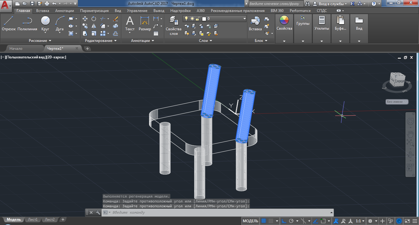This screenshot has height=225, width=419.
Task: Expand the Рисование panel
Action: [x=40, y=41]
